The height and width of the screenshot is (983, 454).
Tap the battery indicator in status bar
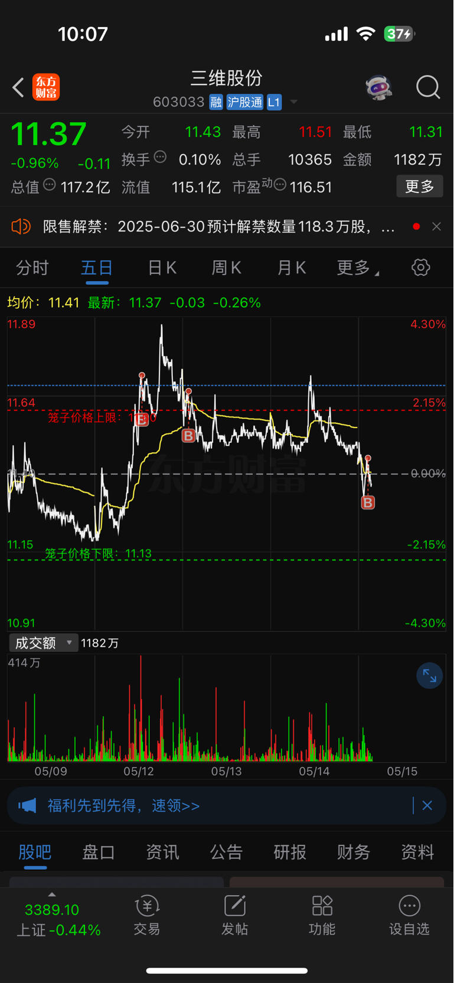(399, 34)
